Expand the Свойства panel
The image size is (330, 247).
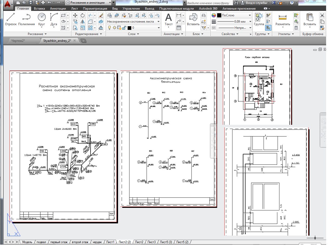(230, 34)
